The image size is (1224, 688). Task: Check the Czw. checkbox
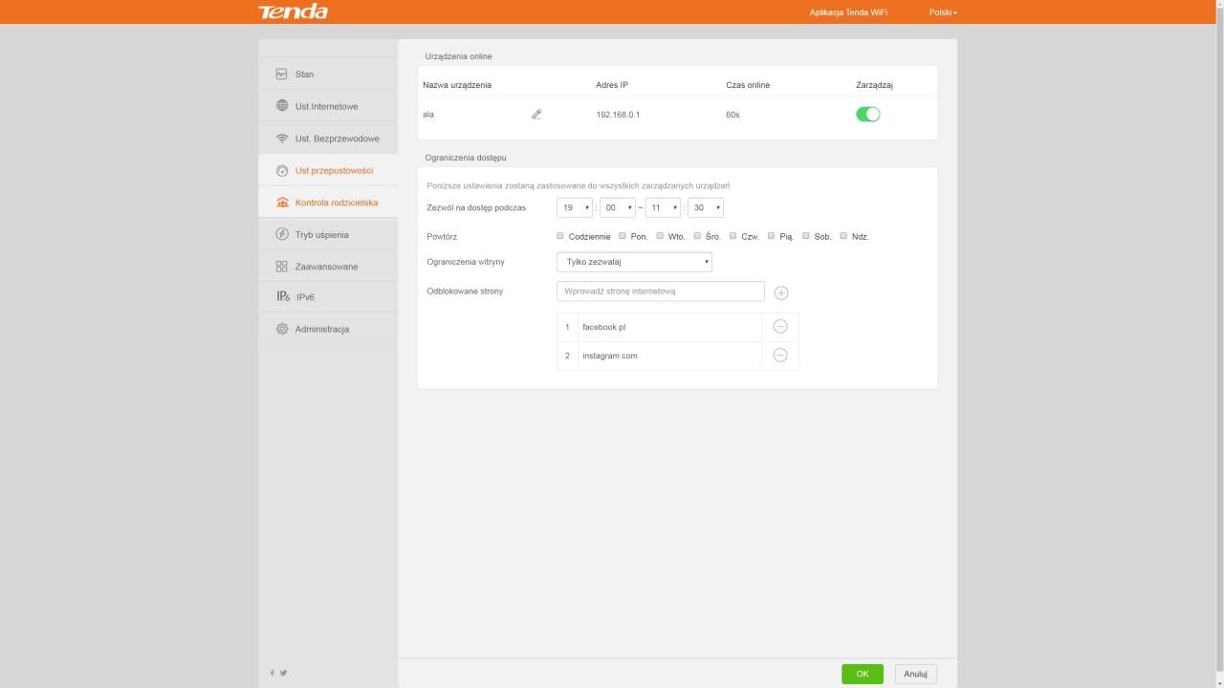click(733, 236)
